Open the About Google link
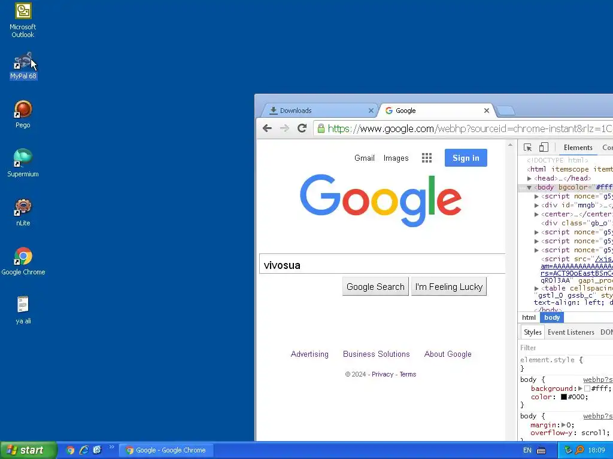Screen dimensions: 613x459 coord(448,354)
